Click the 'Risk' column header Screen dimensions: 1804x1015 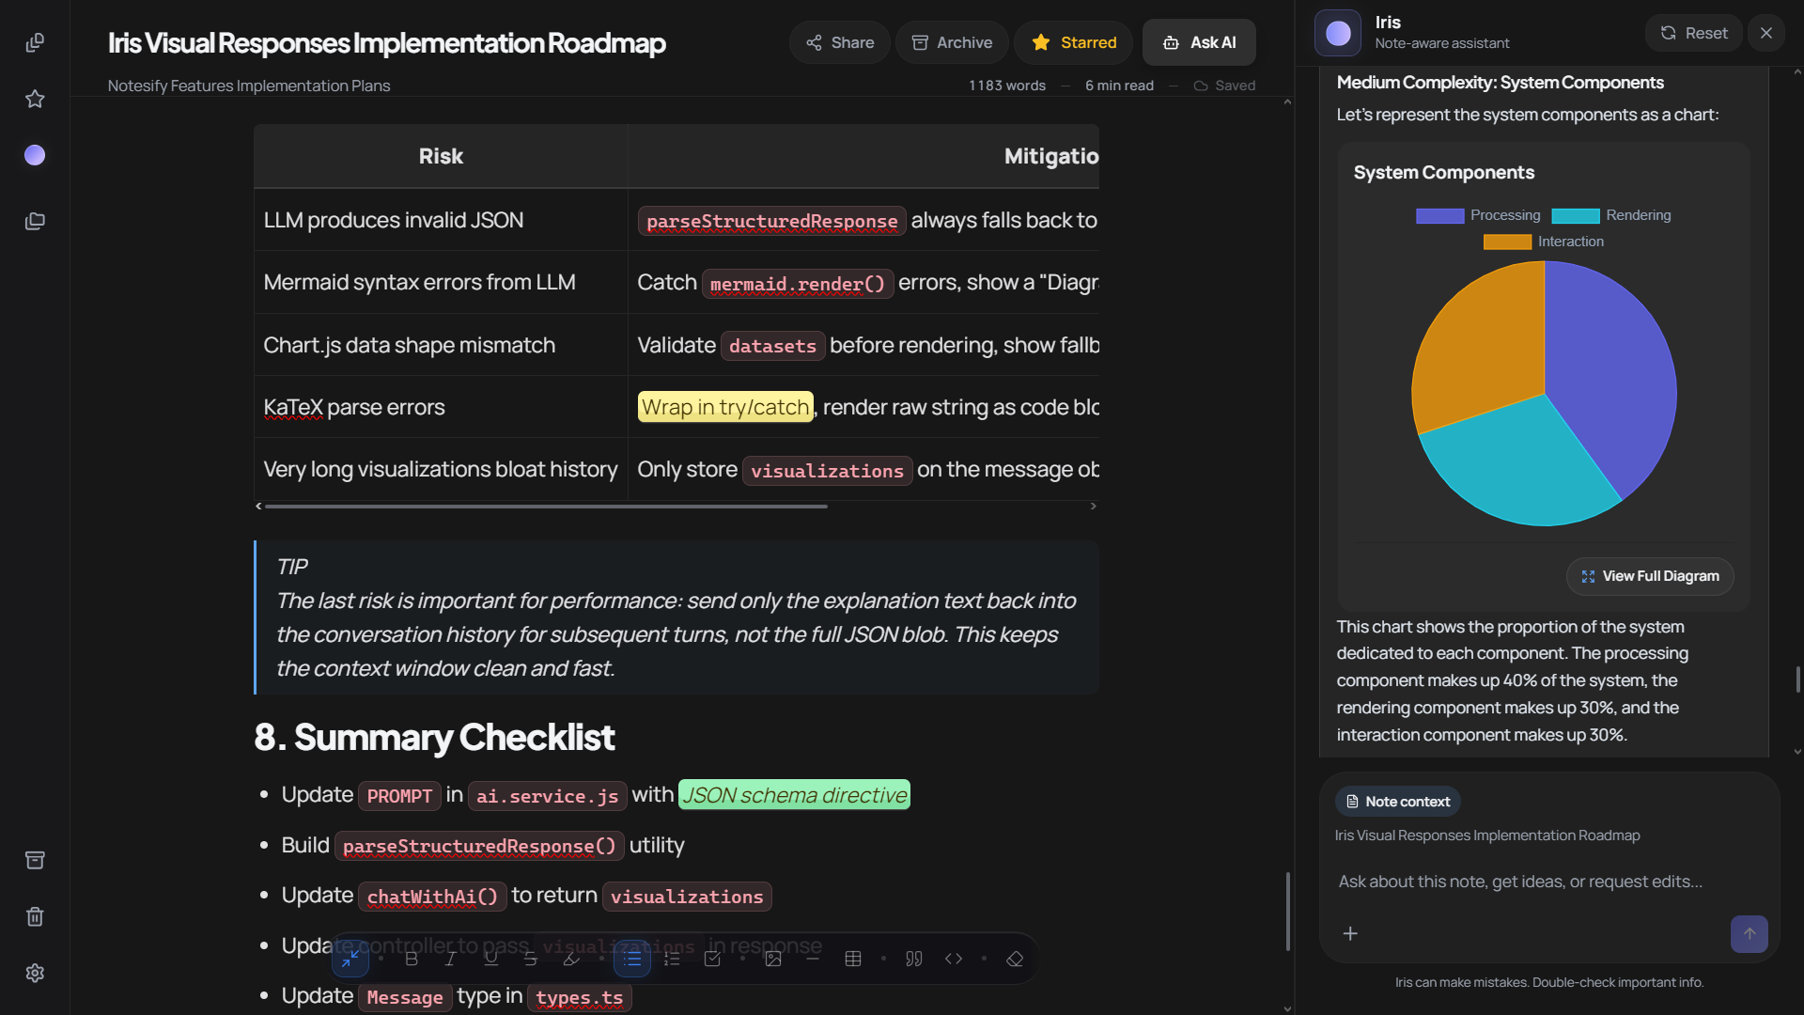click(x=441, y=156)
